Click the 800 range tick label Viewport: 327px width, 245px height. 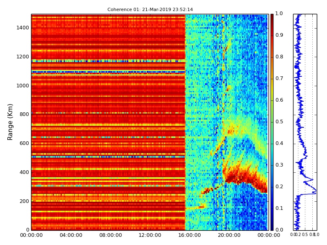(x=24, y=114)
